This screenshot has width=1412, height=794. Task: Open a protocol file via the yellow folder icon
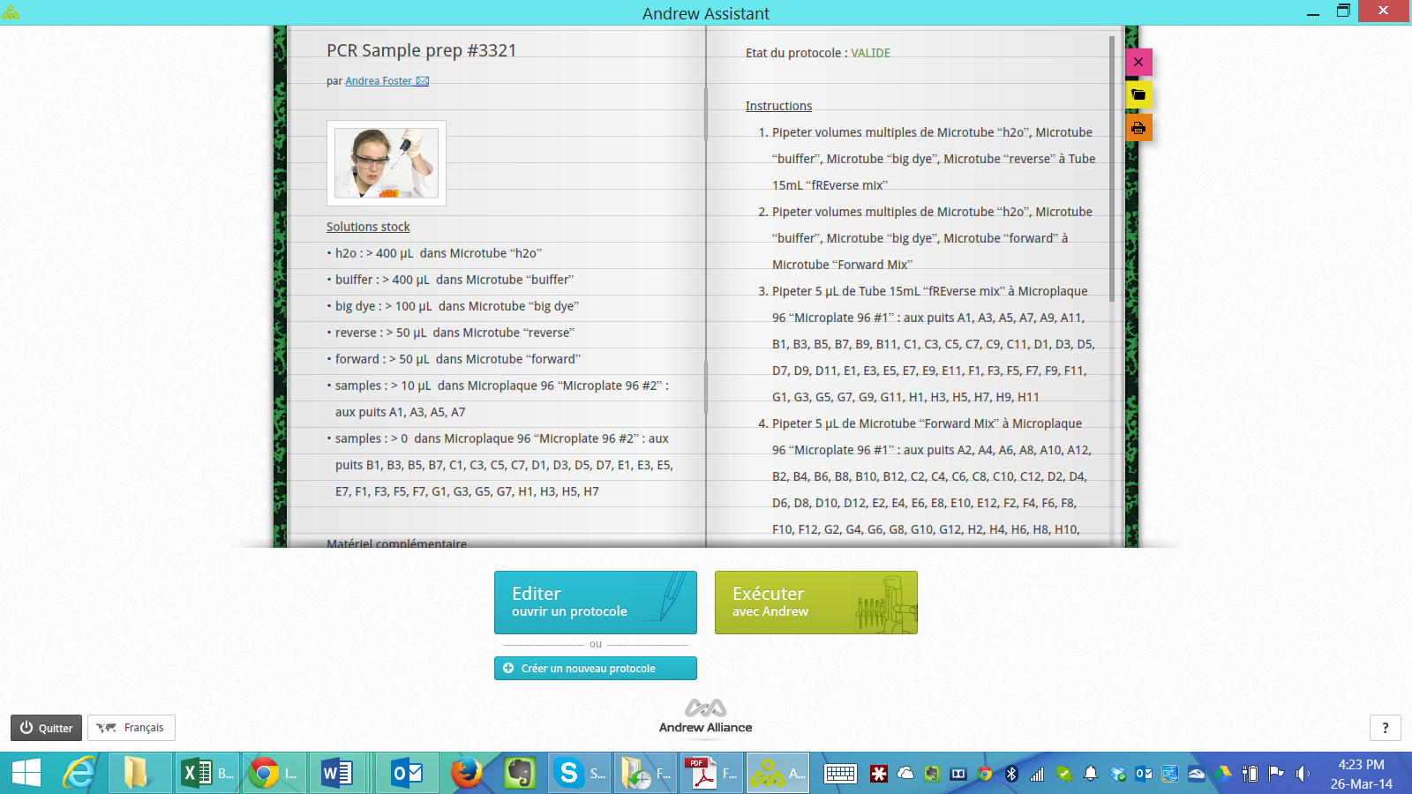point(1138,94)
